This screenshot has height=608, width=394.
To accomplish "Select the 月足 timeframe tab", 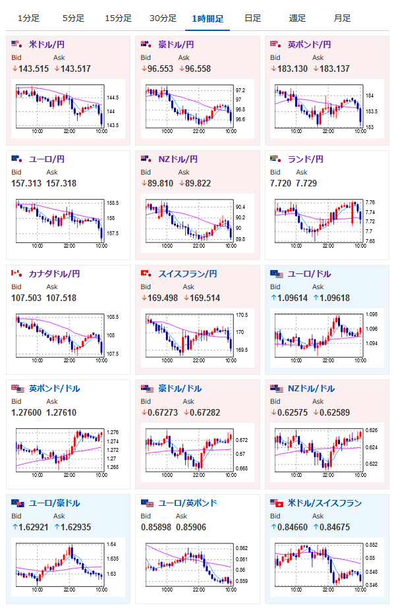I will [x=342, y=18].
